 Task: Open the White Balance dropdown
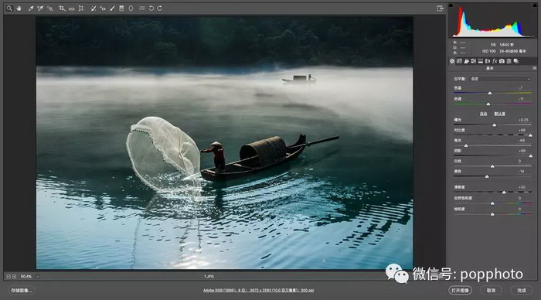click(x=501, y=79)
